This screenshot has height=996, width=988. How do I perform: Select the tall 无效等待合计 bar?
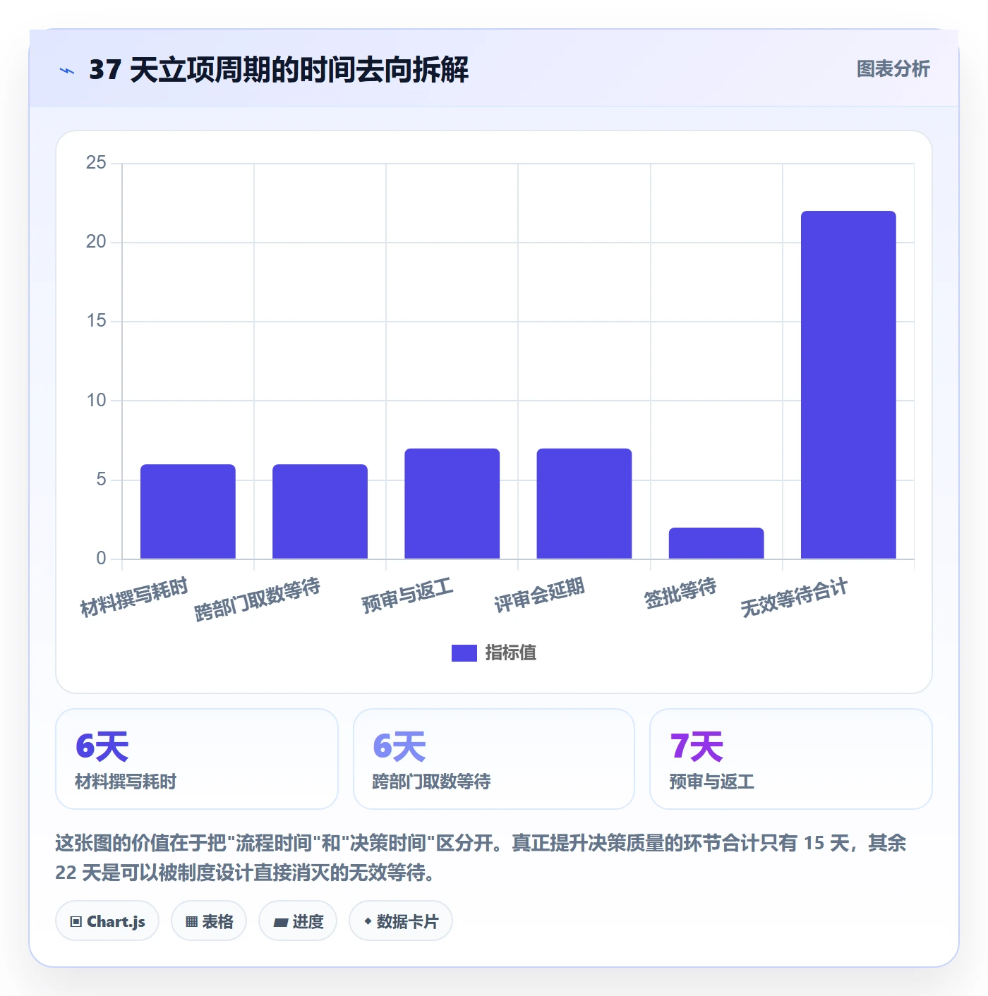click(x=848, y=385)
